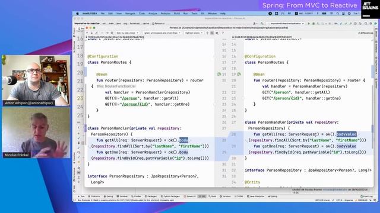
Task: Open the Event Log tab
Action: pos(366,196)
